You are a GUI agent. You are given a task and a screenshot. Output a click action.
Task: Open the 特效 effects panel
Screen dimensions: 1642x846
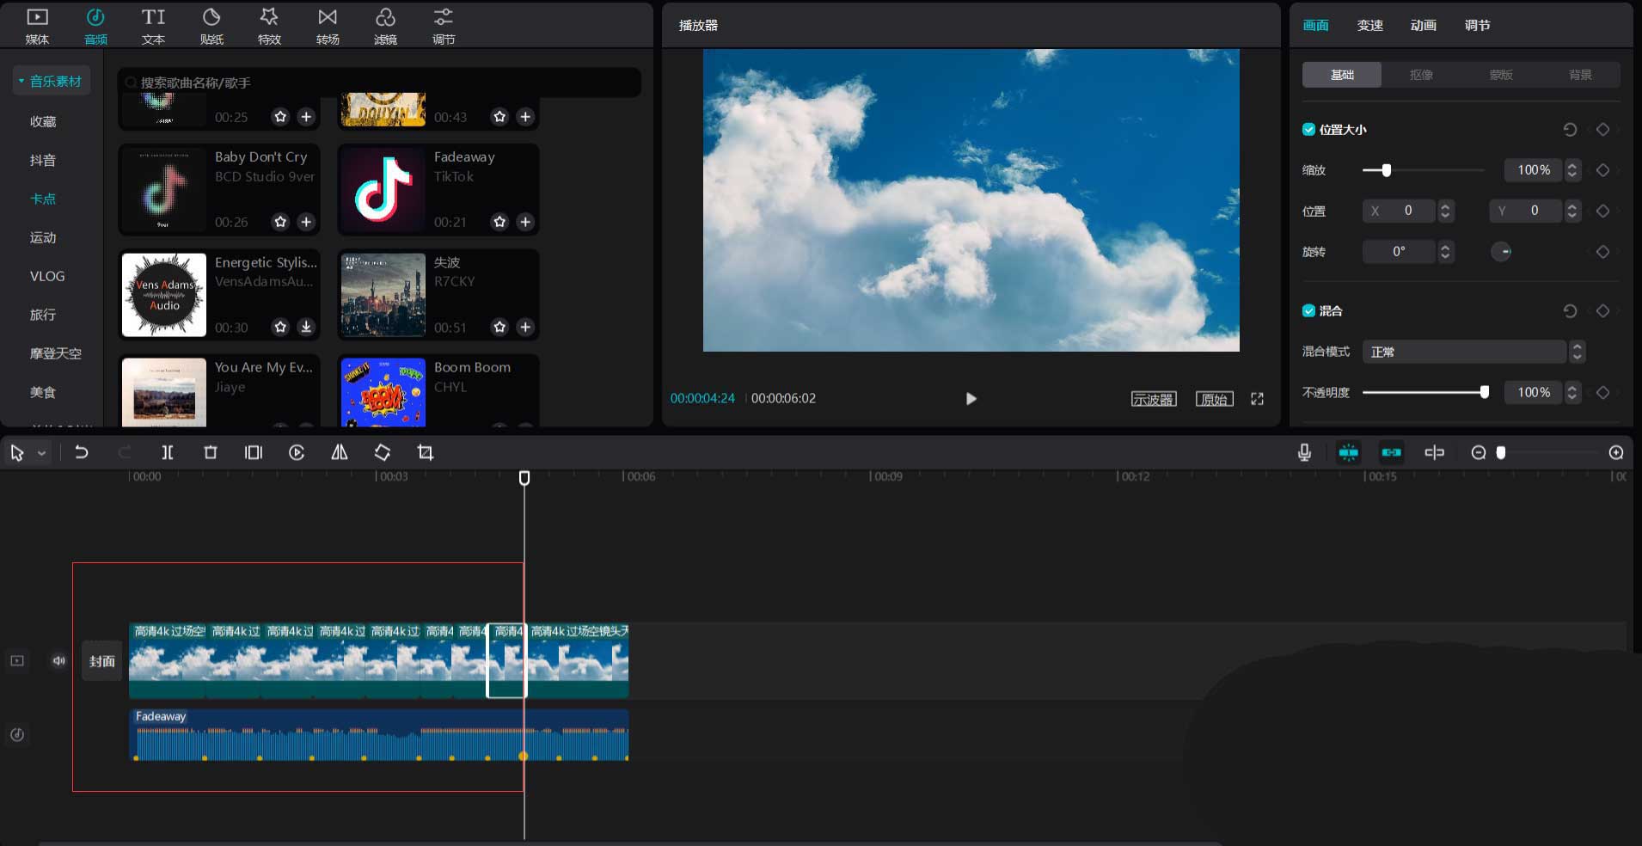pyautogui.click(x=269, y=26)
